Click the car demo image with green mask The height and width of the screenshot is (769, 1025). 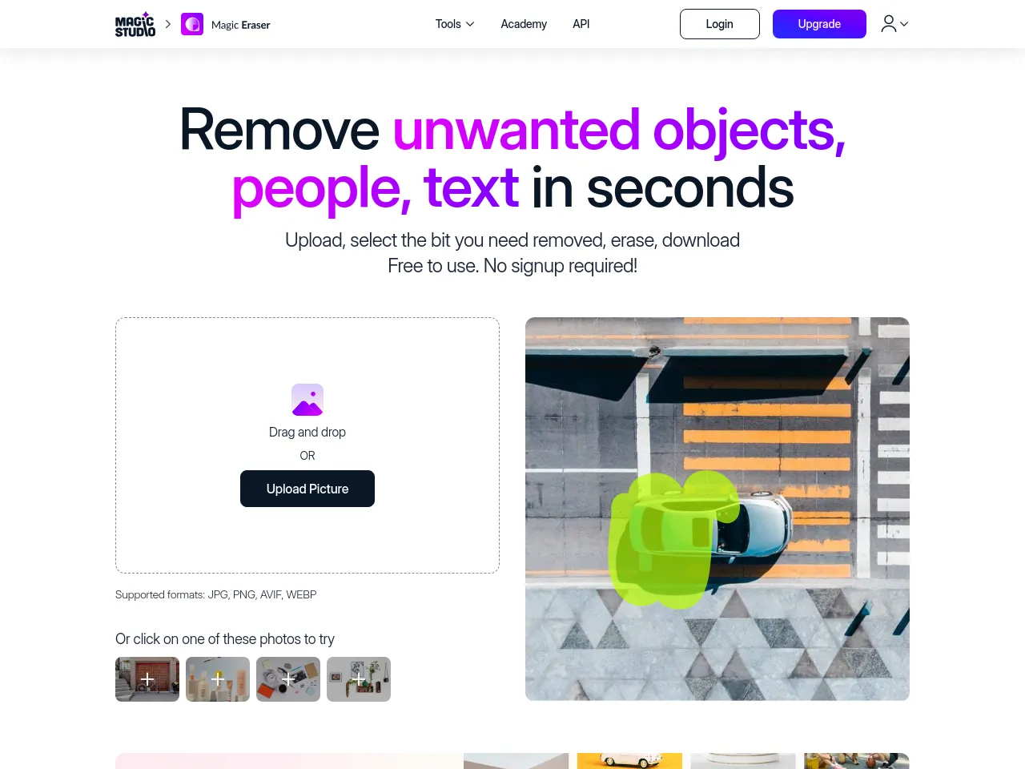pos(717,509)
